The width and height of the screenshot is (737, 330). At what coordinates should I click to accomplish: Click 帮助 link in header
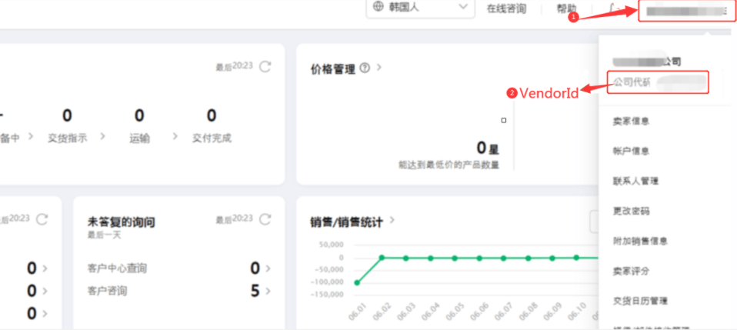click(x=566, y=8)
